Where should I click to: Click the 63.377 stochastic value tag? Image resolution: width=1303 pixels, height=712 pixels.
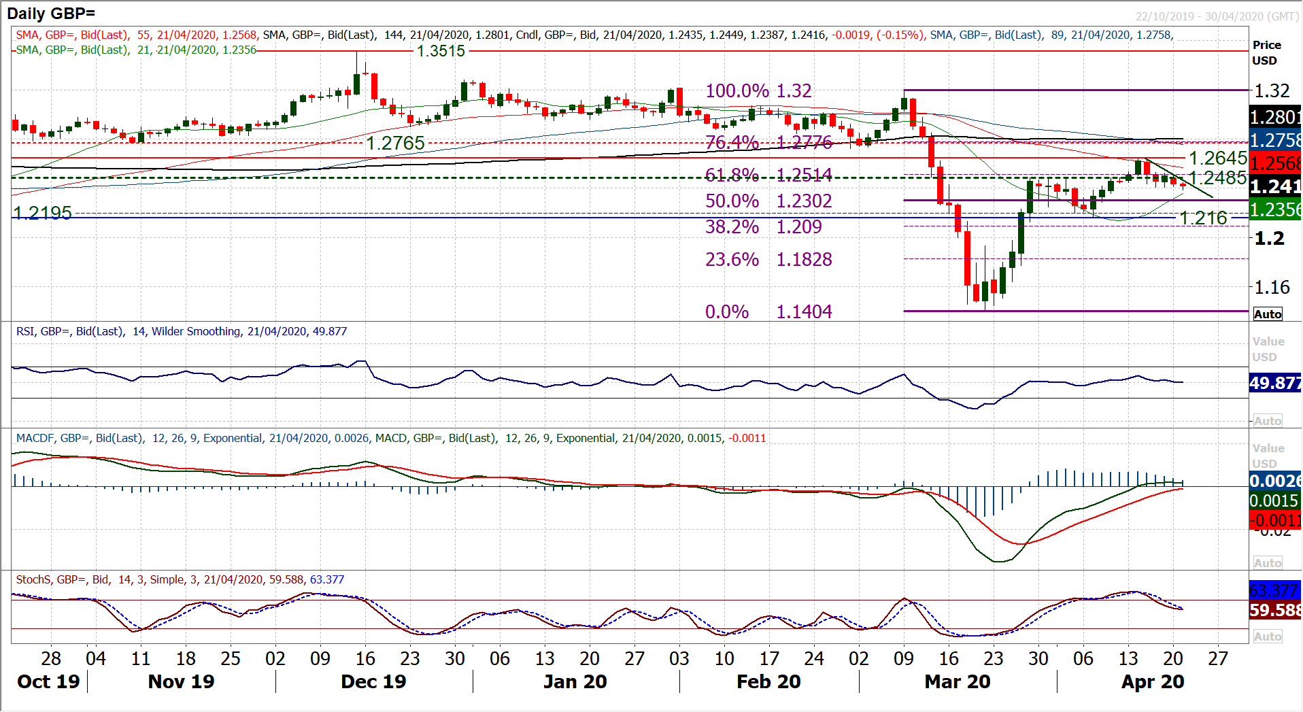(x=1275, y=590)
